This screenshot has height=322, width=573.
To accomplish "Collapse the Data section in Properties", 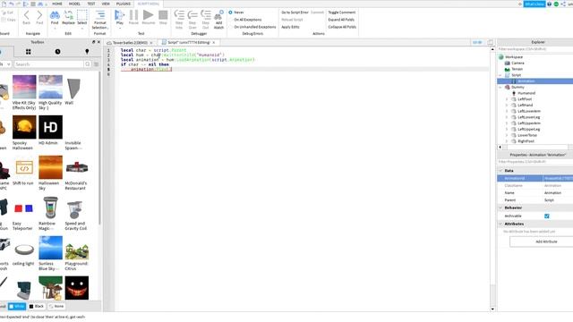I will click(500, 171).
